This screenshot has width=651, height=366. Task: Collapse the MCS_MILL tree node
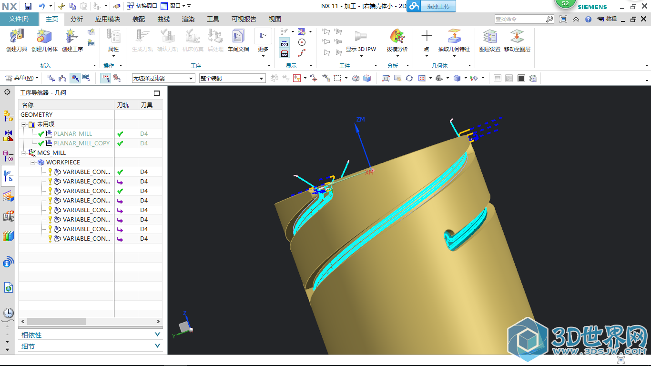pos(24,153)
